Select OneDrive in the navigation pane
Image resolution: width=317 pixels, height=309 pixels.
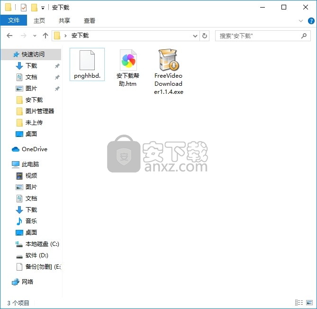(35, 149)
